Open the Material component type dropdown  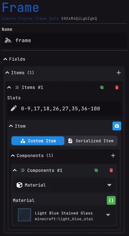click(x=64, y=185)
